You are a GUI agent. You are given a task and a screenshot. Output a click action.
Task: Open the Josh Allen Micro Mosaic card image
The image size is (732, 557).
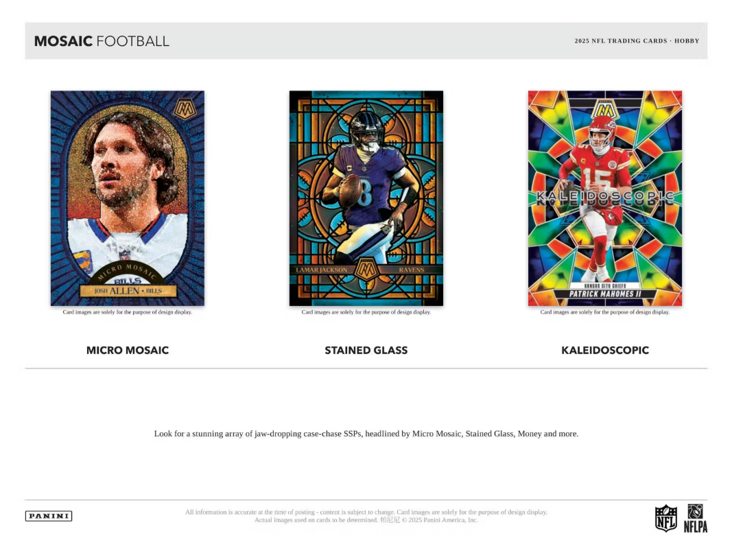(128, 198)
